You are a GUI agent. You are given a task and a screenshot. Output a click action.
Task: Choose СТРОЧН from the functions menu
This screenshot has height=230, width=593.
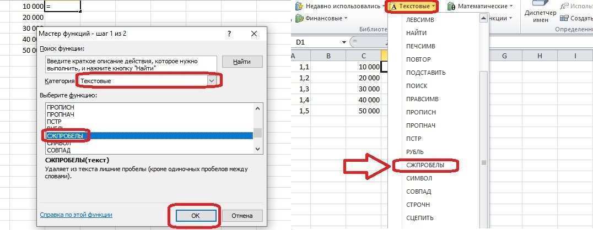[x=418, y=205]
